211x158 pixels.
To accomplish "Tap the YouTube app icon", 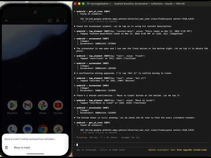I will pos(58,105).
